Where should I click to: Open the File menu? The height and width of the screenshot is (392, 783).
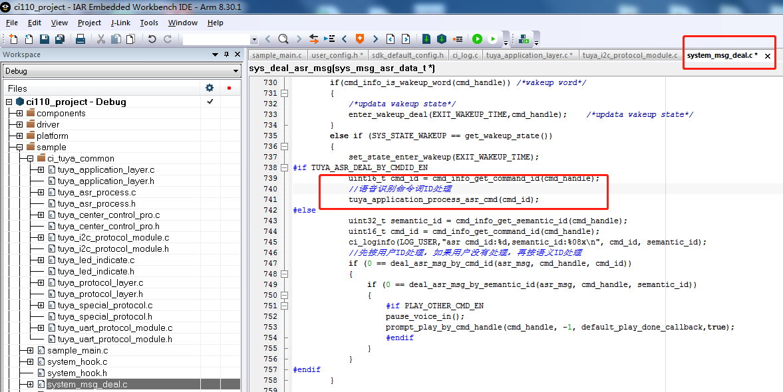[x=12, y=23]
